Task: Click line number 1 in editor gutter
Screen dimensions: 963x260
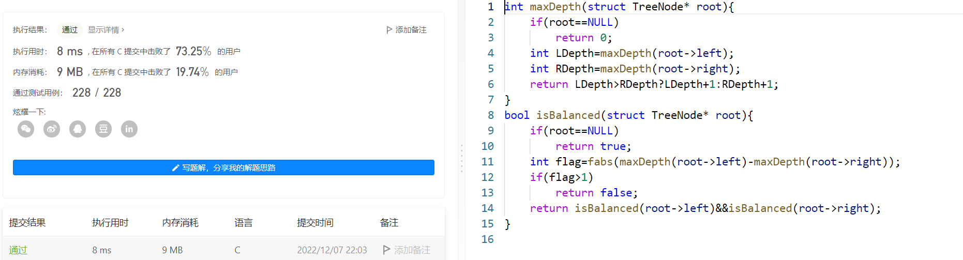Action: (491, 7)
